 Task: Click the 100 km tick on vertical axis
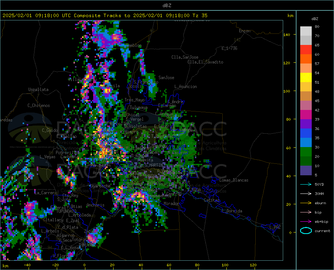[286, 91]
